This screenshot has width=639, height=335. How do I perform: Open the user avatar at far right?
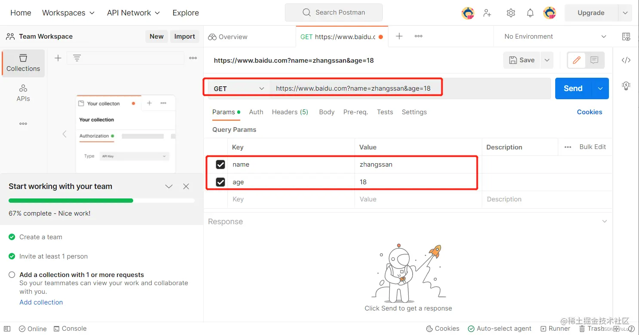click(x=550, y=13)
